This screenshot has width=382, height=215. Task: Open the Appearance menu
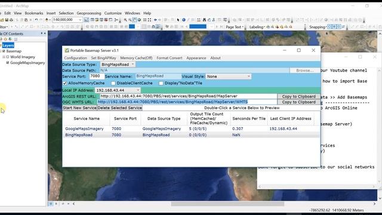[x=196, y=58]
